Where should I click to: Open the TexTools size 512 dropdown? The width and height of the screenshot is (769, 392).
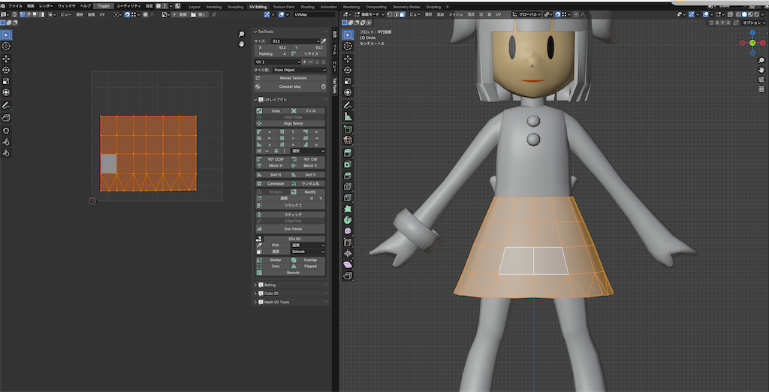(x=296, y=41)
